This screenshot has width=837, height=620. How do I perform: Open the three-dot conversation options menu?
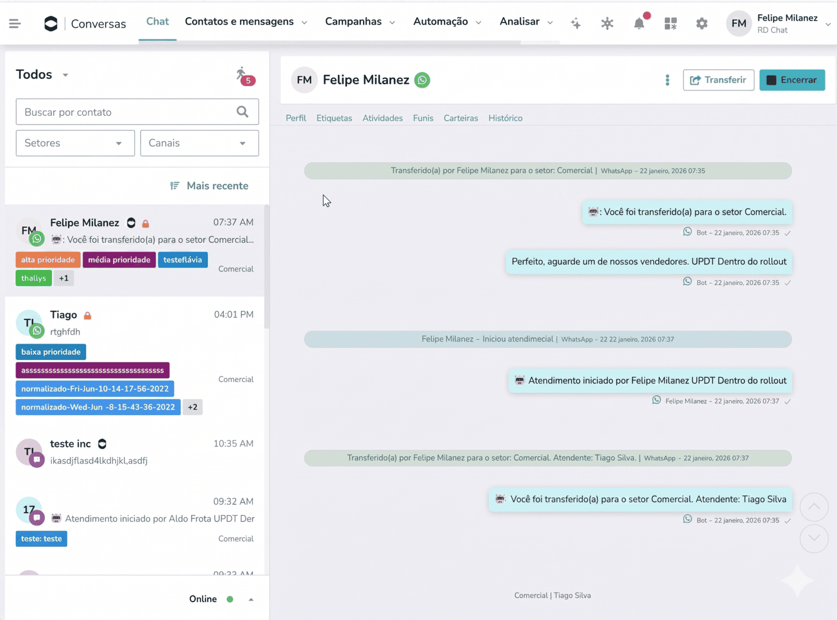[667, 80]
